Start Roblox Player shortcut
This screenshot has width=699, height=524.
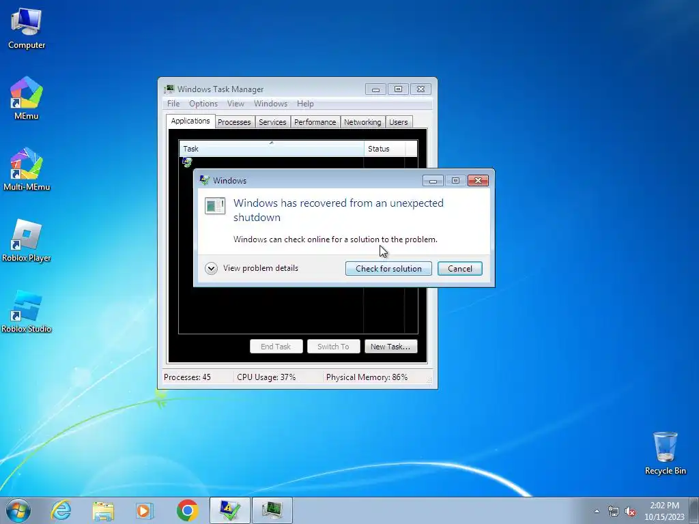pyautogui.click(x=27, y=241)
